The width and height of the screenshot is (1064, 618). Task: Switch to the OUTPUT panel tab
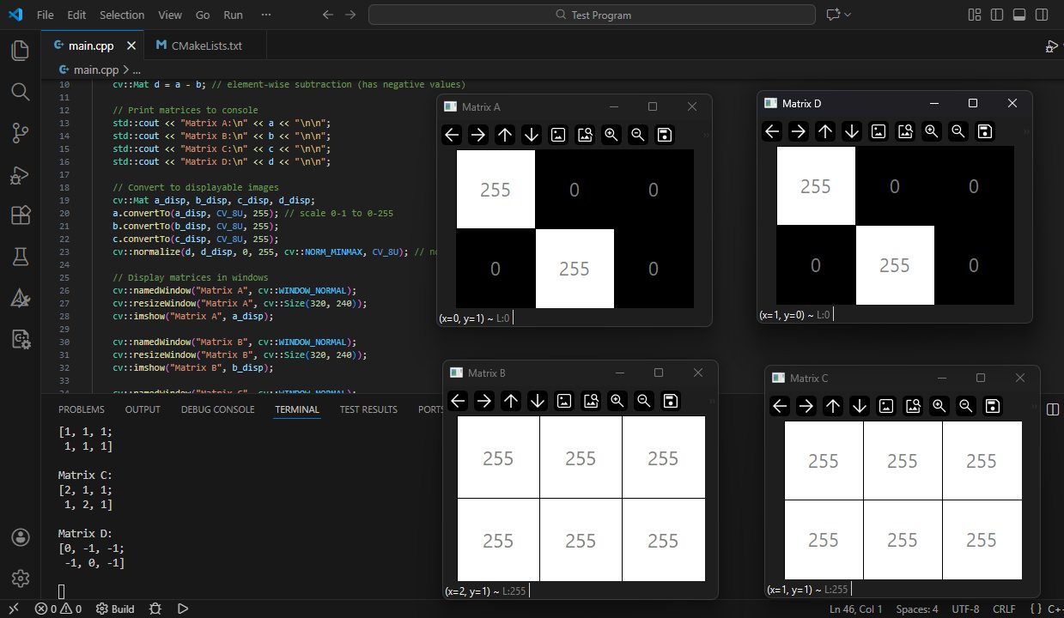pyautogui.click(x=143, y=409)
